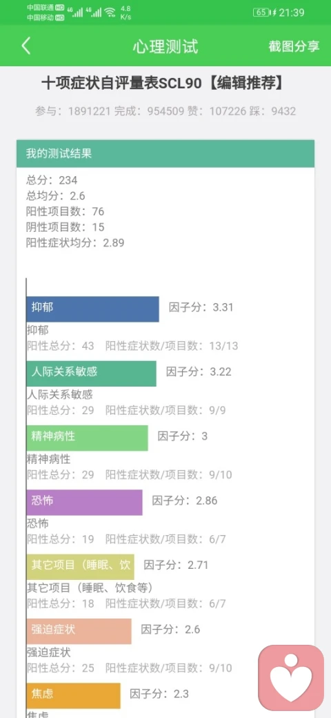Viewport: 331px width, 718px height.
Task: Tap the participation stats line 参与 完成
Action: 165,111
